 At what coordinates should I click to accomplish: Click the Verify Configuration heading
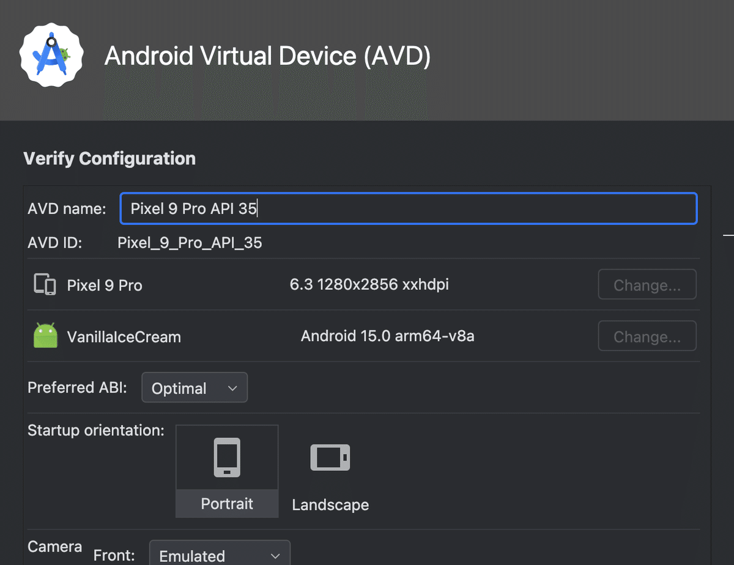pos(109,158)
